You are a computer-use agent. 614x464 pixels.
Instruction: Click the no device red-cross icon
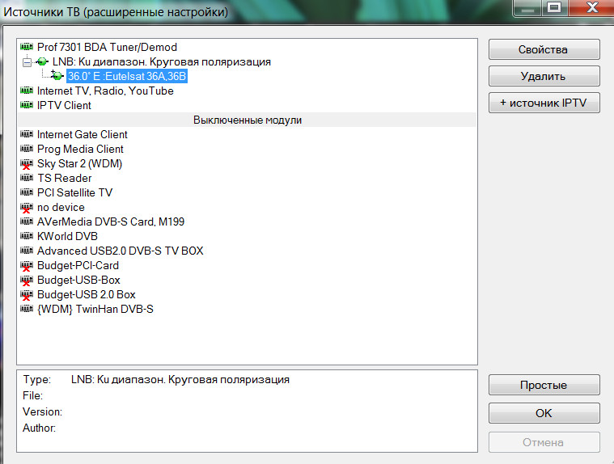(x=27, y=208)
